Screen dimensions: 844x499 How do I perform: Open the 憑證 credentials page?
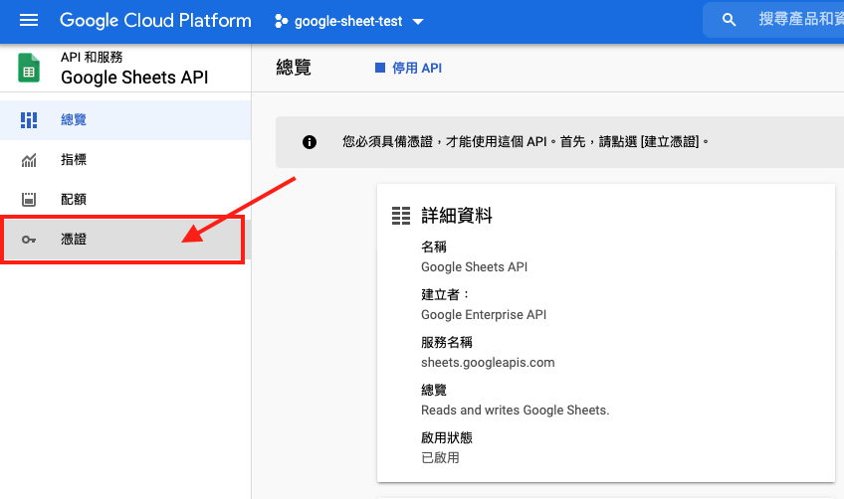click(x=123, y=240)
